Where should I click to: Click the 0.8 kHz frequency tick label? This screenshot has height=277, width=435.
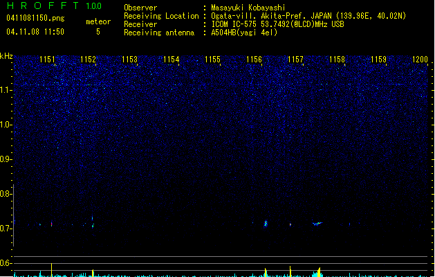click(x=6, y=194)
